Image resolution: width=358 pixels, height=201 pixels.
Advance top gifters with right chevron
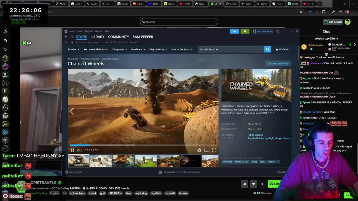click(354, 45)
